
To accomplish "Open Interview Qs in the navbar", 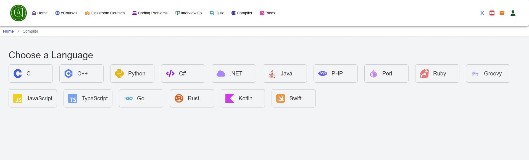I will click(189, 13).
